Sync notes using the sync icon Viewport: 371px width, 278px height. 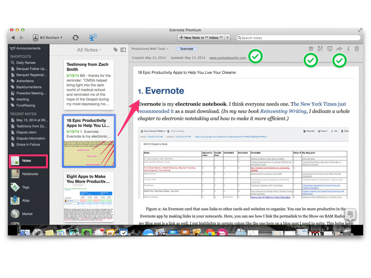tap(75, 38)
